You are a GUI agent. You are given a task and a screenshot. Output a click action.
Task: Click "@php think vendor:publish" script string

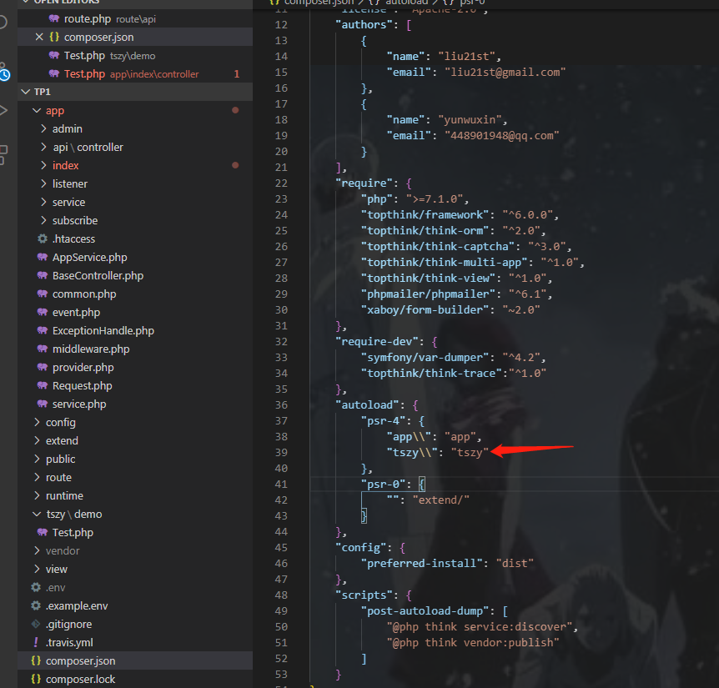pyautogui.click(x=473, y=643)
